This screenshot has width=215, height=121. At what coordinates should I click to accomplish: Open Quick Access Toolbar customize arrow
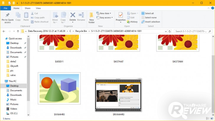click(x=17, y=3)
